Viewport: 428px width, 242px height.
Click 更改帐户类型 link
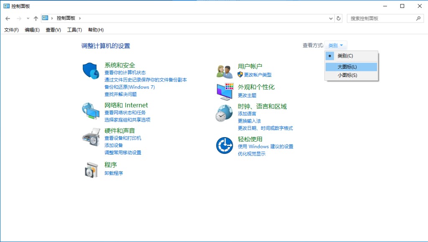(257, 75)
